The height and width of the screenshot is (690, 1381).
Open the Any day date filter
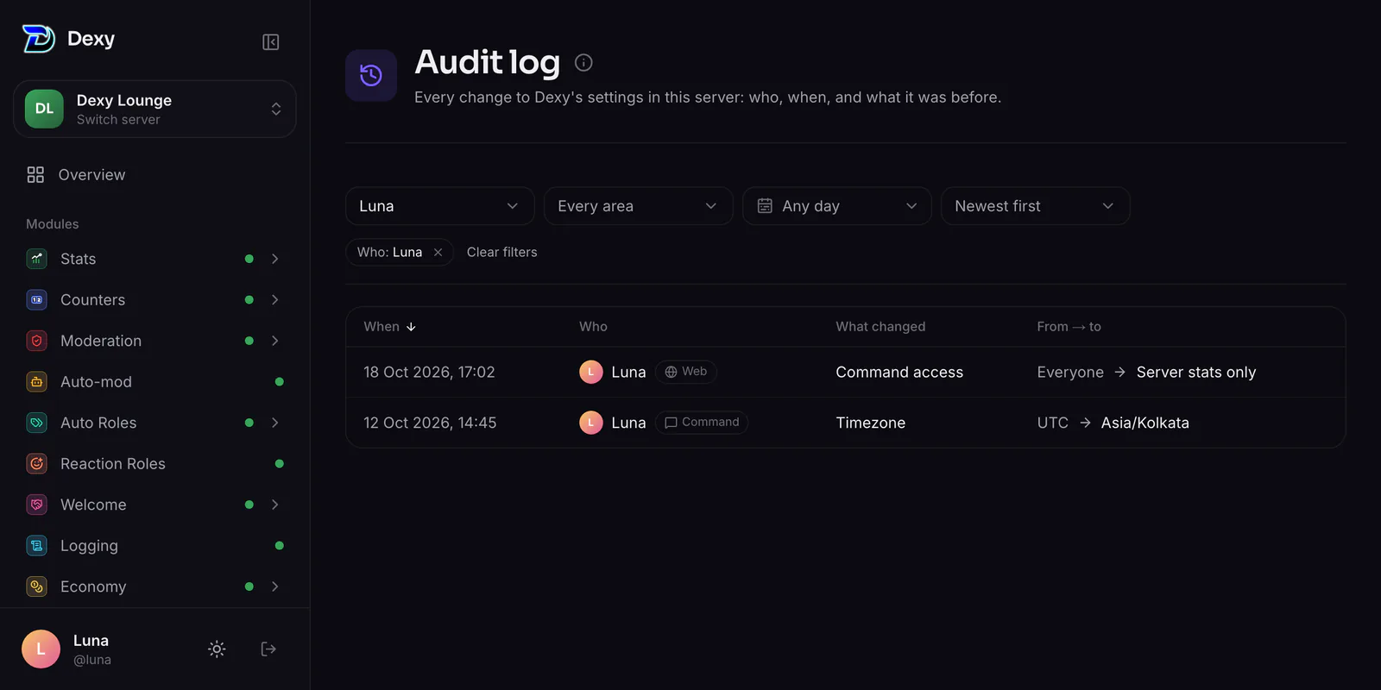tap(837, 206)
